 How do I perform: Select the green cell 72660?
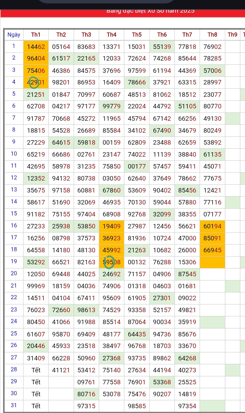tap(61, 310)
